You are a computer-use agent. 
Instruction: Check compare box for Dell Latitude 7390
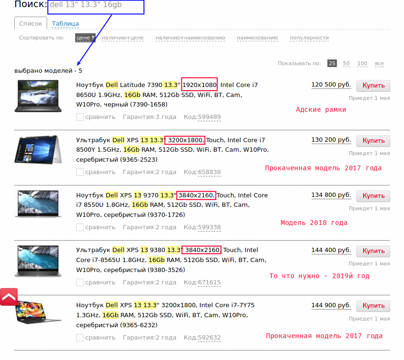pos(80,117)
